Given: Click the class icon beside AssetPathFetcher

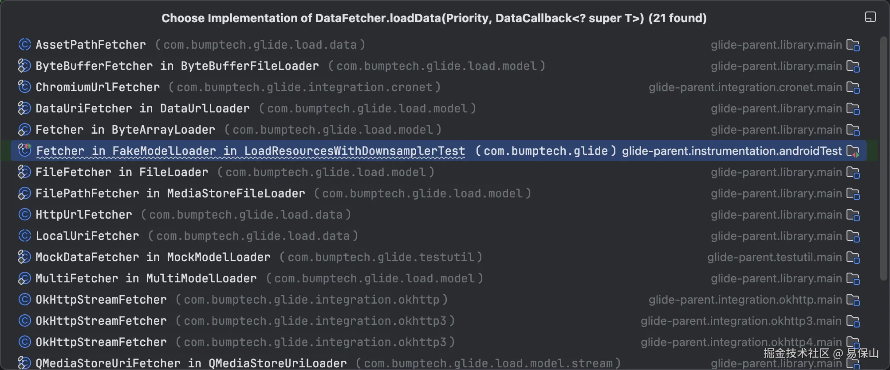Looking at the screenshot, I should pos(24,44).
